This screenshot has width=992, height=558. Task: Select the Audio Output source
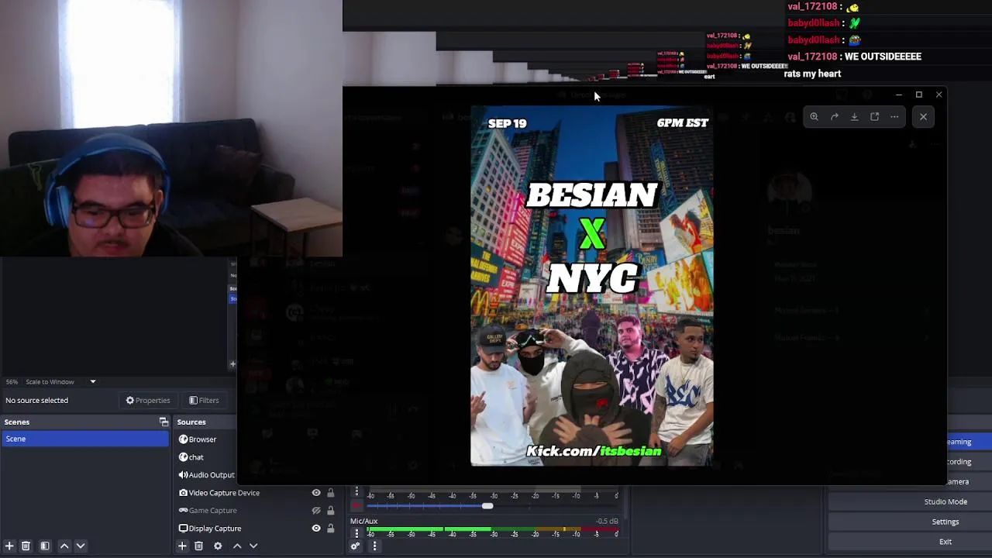pyautogui.click(x=205, y=475)
